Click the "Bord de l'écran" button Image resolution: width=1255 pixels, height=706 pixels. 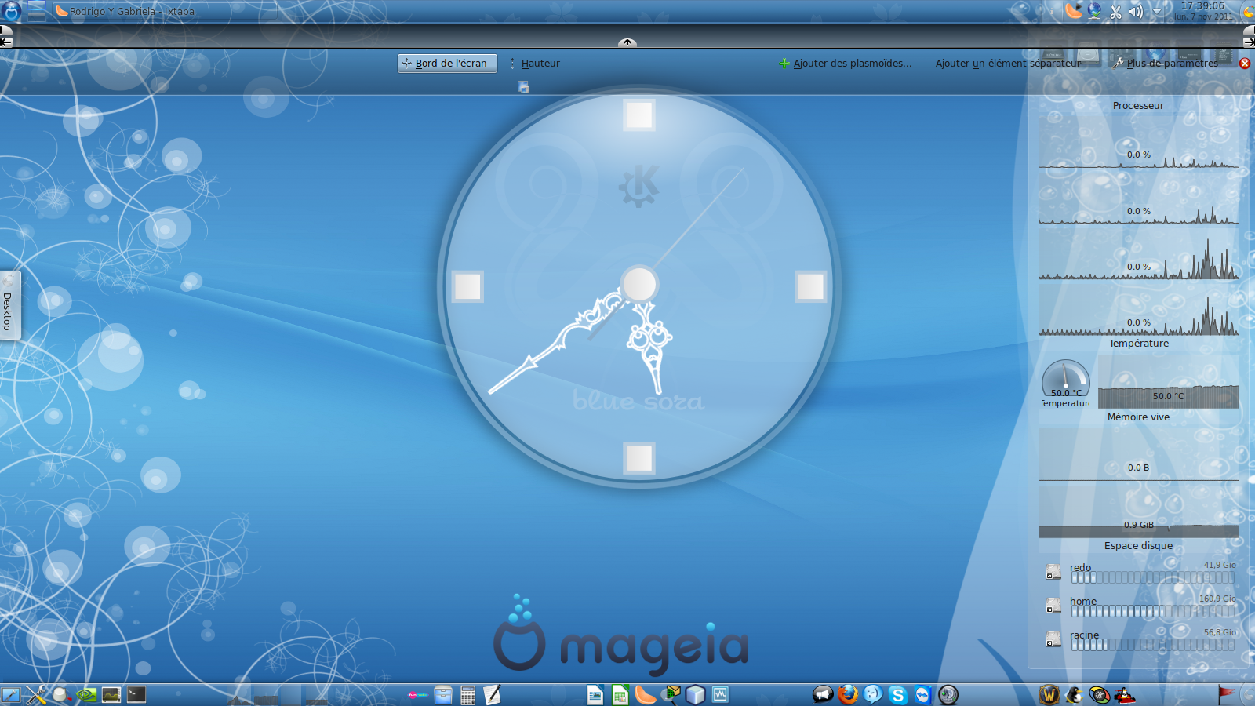point(447,64)
